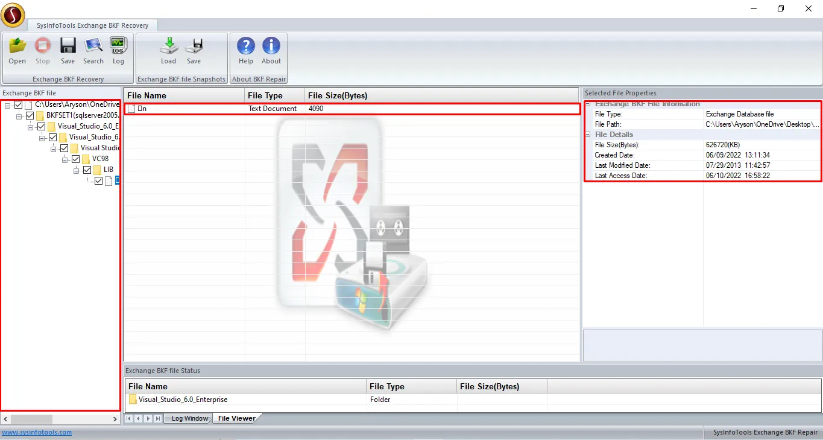Click the Created Date value 06/09/2022 13:11:34
This screenshot has width=823, height=440.
click(738, 155)
